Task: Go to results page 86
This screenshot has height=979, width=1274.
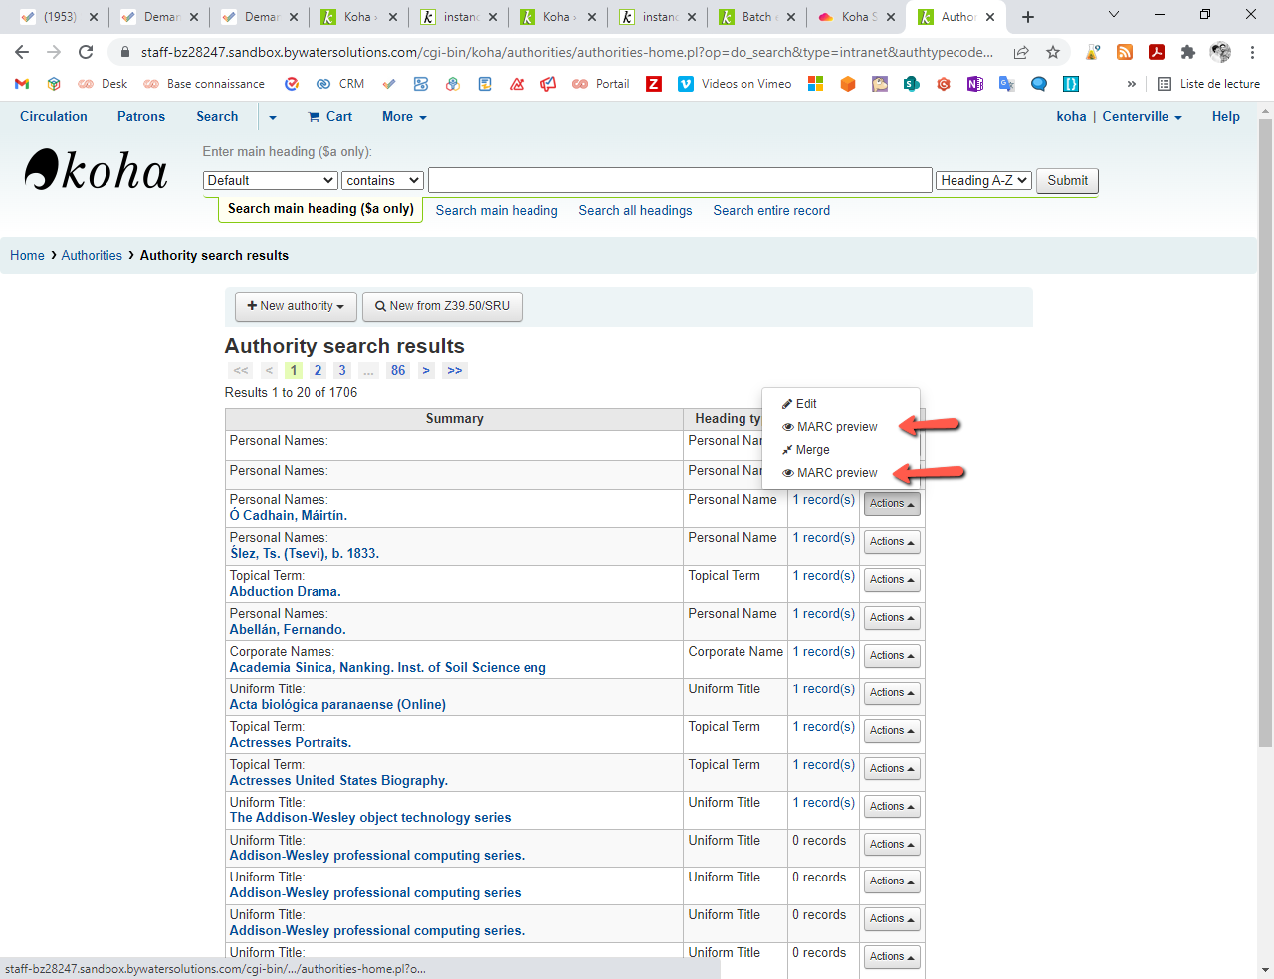Action: (x=398, y=370)
